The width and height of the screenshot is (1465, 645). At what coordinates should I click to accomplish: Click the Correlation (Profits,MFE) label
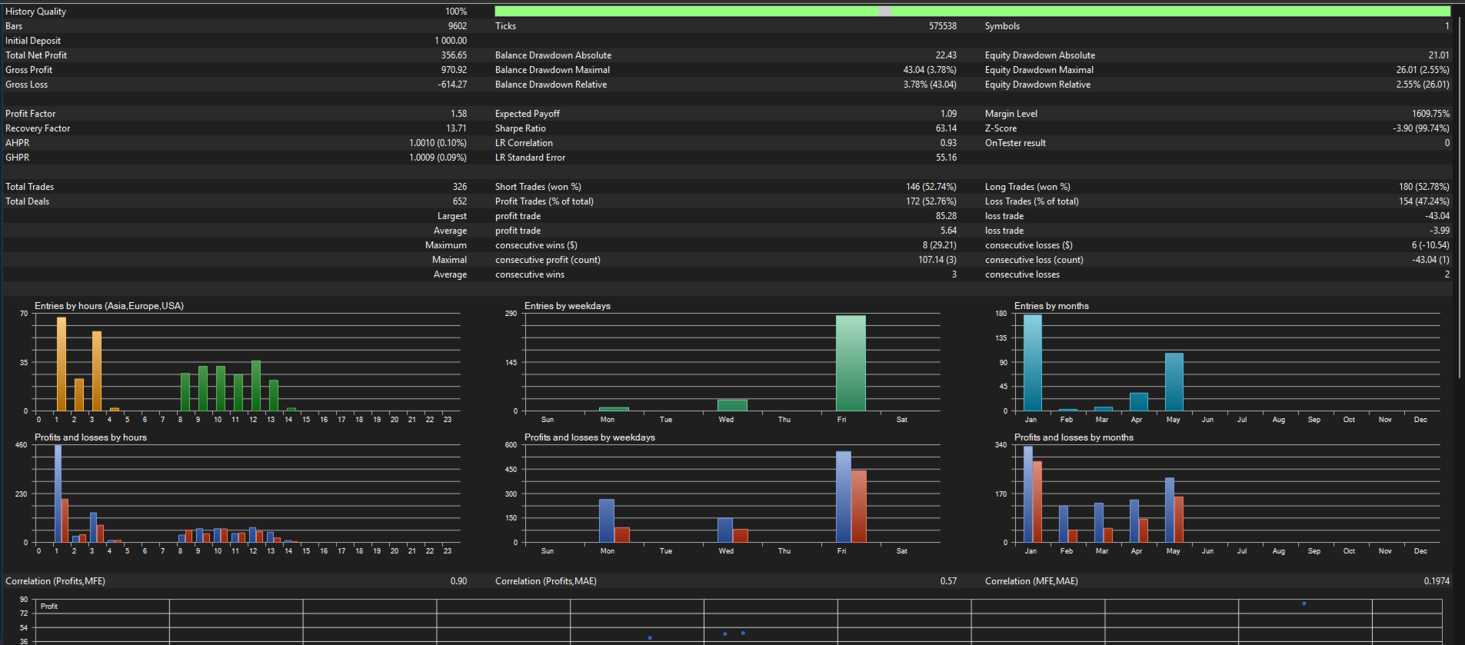click(55, 581)
